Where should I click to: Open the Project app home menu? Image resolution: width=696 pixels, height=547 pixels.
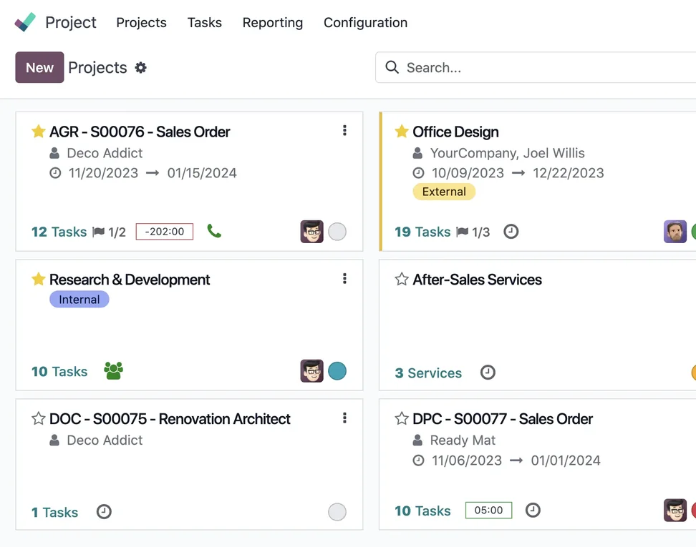[71, 22]
